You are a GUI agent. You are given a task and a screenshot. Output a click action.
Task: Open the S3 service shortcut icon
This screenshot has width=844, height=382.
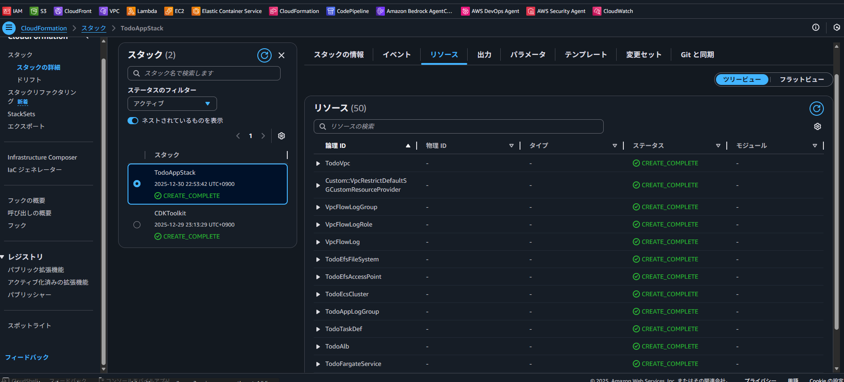tap(34, 11)
